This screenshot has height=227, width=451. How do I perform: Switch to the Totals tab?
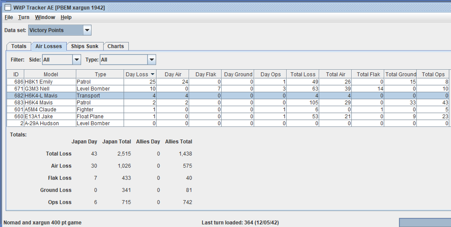(x=19, y=46)
